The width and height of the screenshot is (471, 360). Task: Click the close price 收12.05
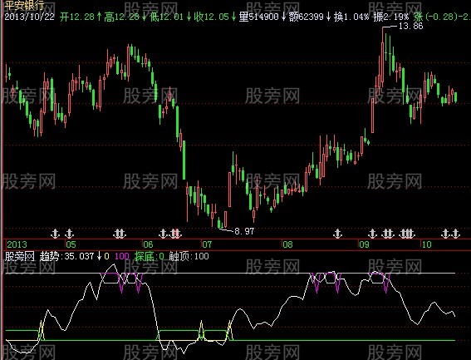click(212, 17)
